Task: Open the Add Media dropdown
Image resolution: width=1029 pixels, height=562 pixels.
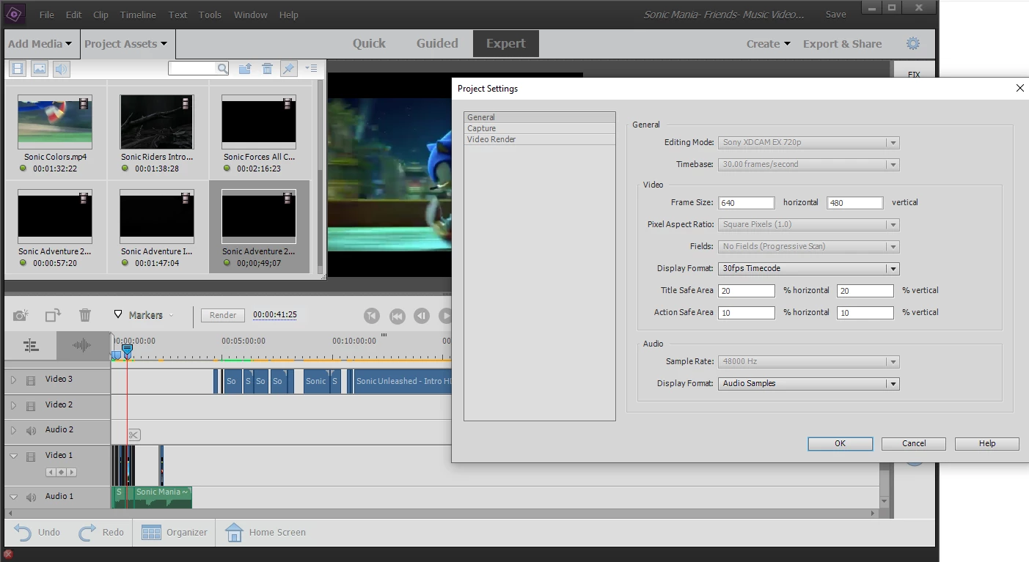Action: point(40,43)
